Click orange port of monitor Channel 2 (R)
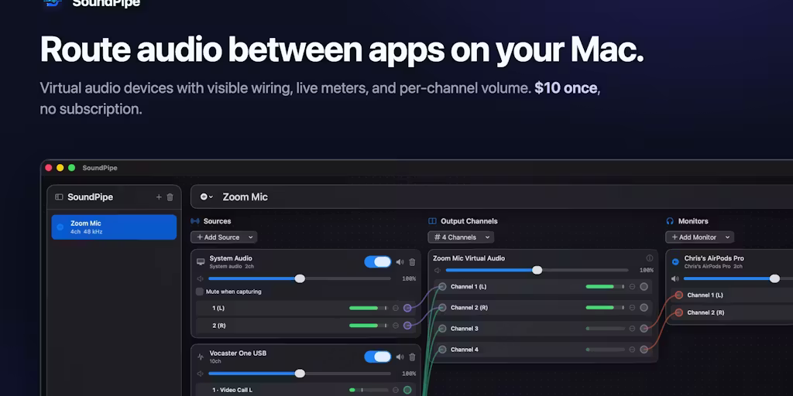Screen dimensions: 793x396 tap(679, 312)
